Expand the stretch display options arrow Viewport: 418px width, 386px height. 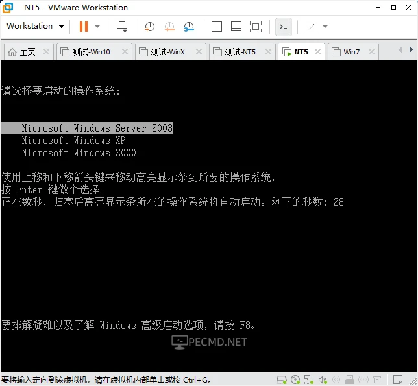325,27
